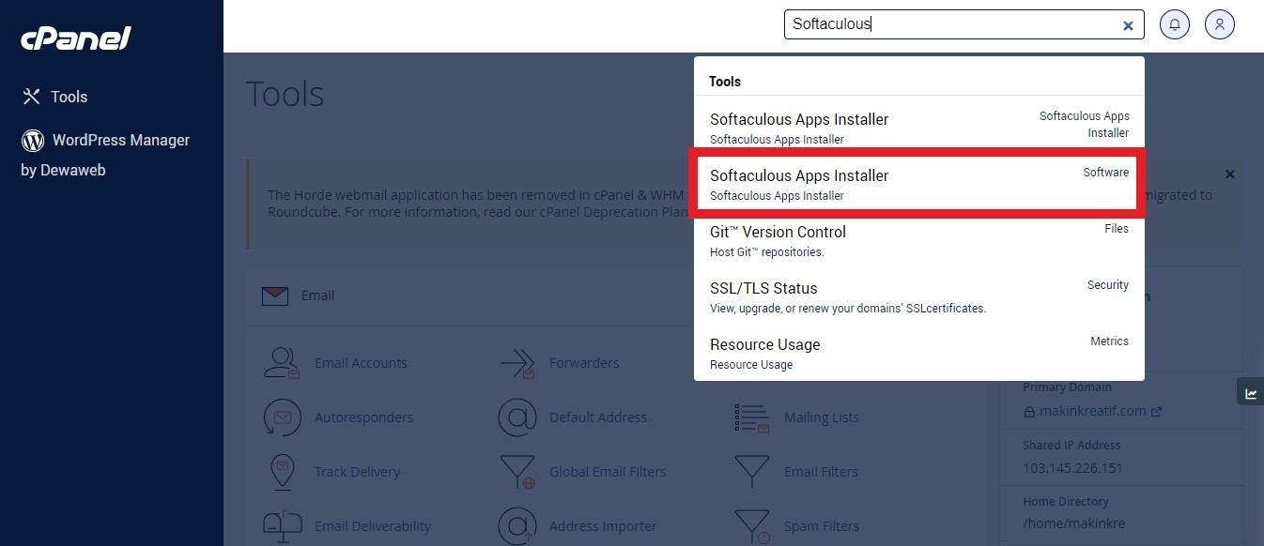Click the external link icon beside makinkreatif.com
The image size is (1264, 546).
coord(1156,412)
